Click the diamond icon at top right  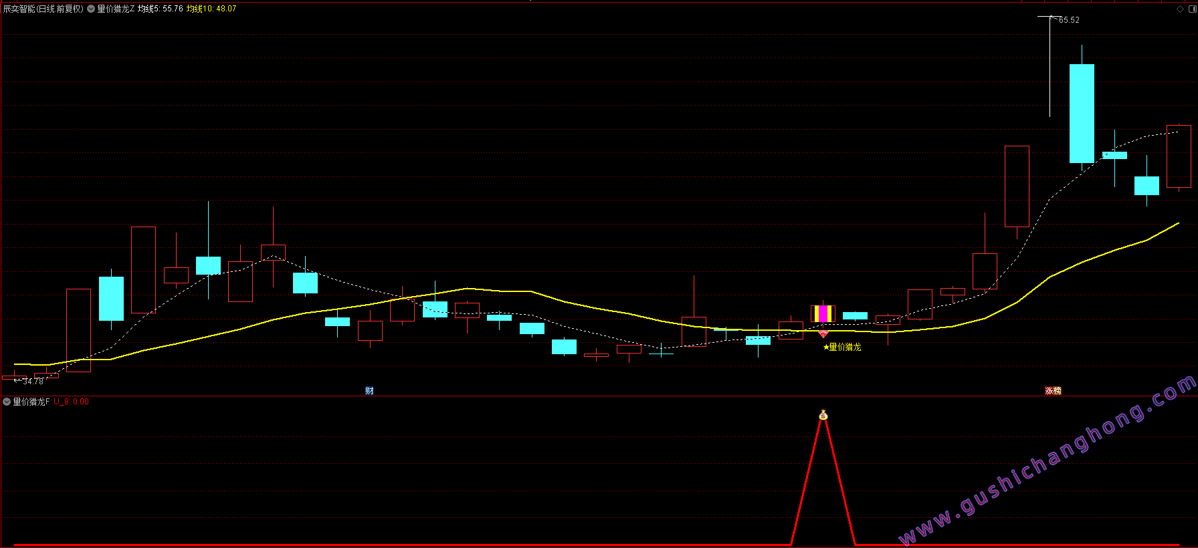(x=1180, y=9)
